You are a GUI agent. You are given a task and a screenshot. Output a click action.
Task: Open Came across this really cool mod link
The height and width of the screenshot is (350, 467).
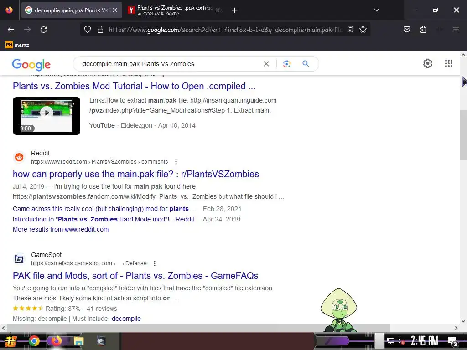coord(104,209)
